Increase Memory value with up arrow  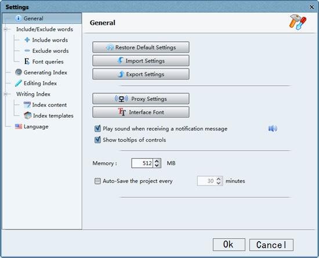pos(157,161)
